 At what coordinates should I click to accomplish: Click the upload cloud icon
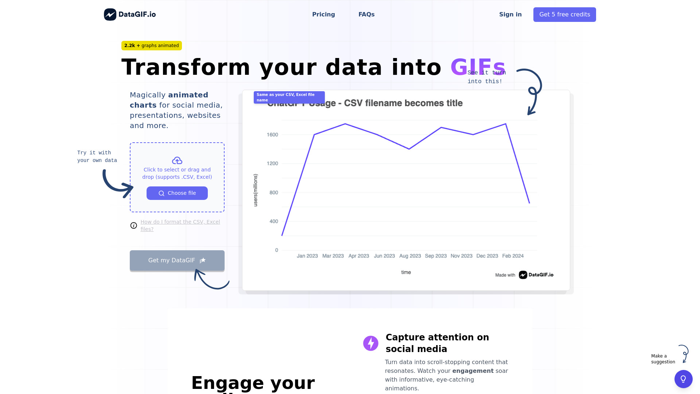(177, 161)
